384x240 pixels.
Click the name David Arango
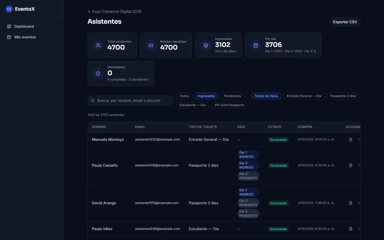(x=104, y=203)
